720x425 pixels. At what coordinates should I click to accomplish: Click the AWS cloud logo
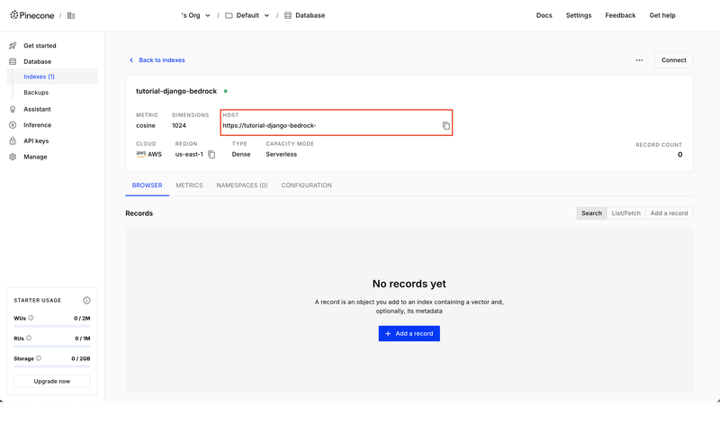click(x=141, y=154)
